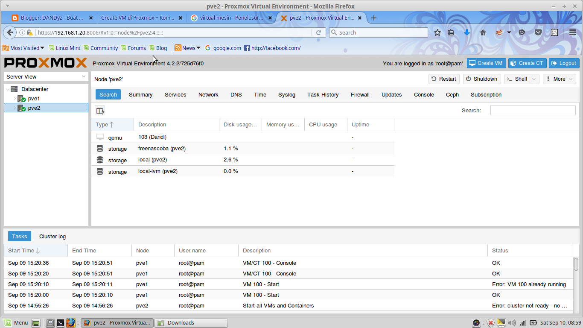Click the fox extension icon in toolbar
The width and height of the screenshot is (583, 328).
pos(499,32)
